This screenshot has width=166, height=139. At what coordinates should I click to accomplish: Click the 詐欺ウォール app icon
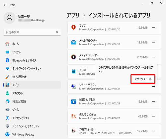(73, 131)
